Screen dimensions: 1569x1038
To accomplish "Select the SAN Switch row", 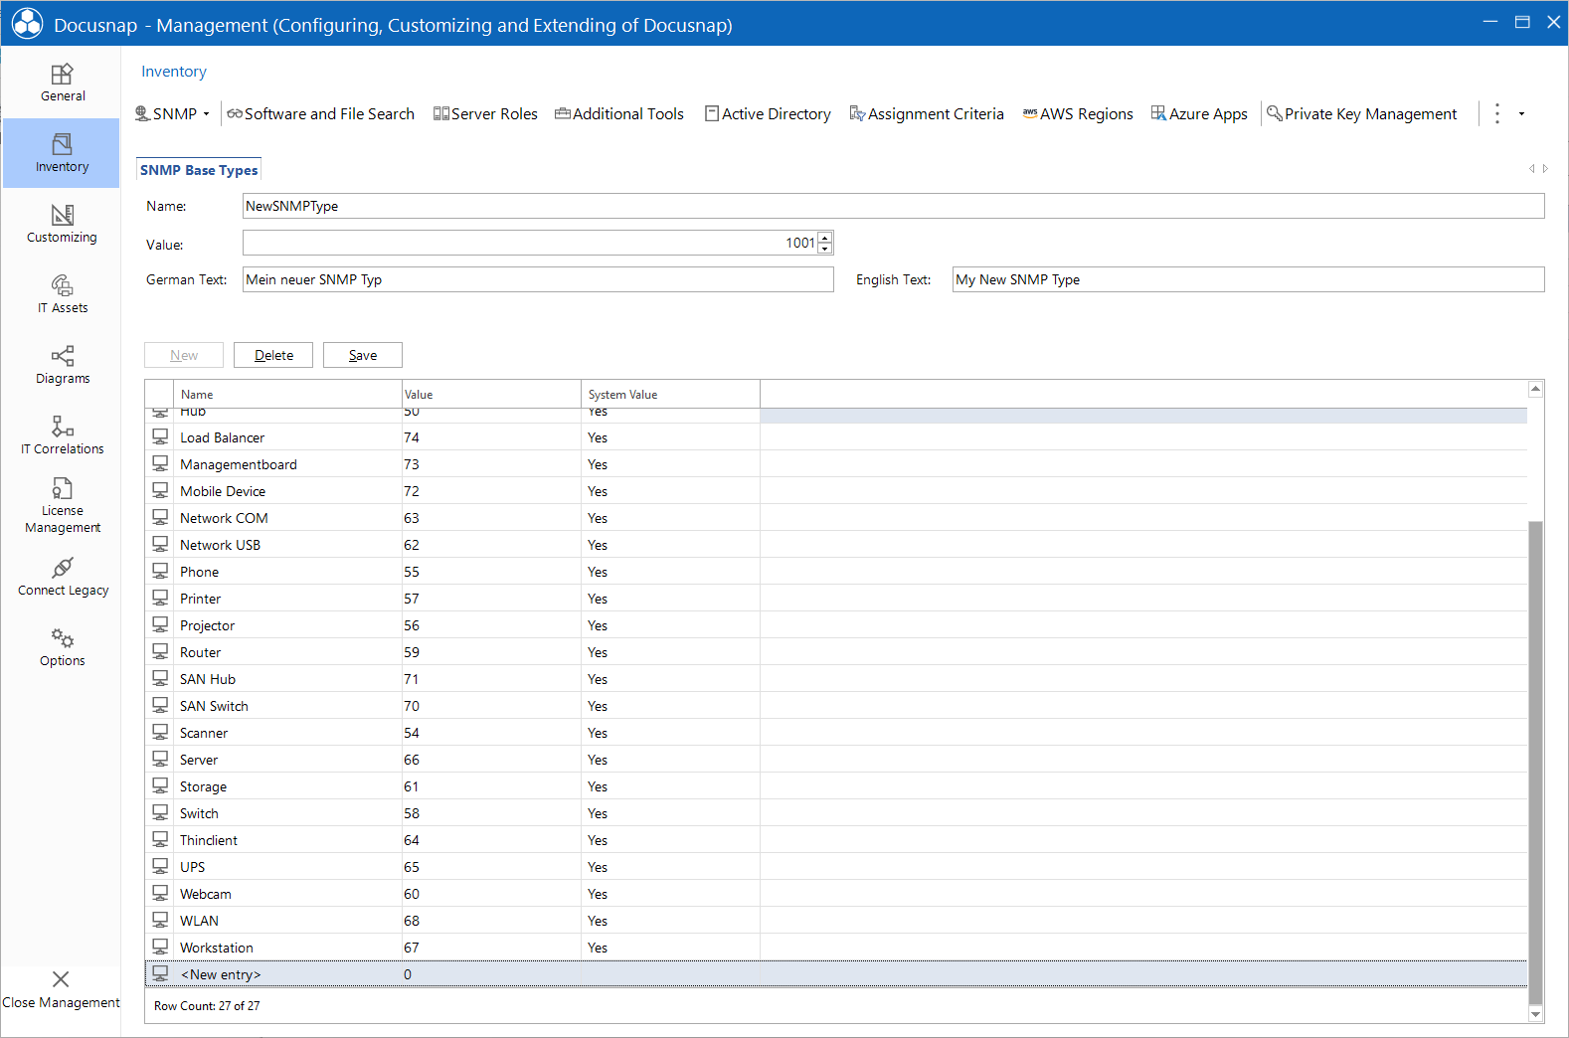I will 836,705.
